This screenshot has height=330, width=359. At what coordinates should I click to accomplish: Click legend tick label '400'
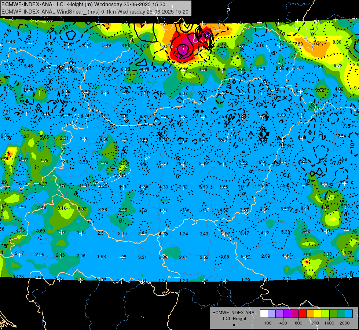coord(283,323)
